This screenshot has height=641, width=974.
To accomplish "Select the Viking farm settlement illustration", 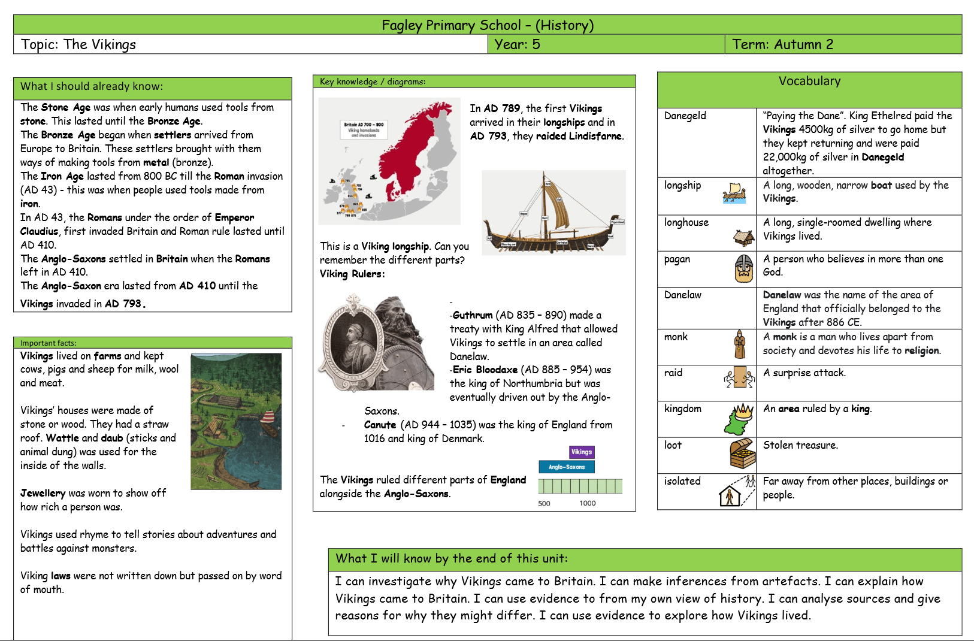I will pyautogui.click(x=236, y=421).
